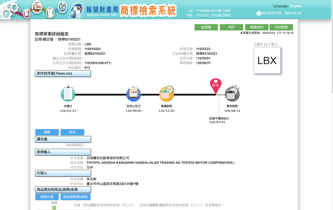Click the green plus icon under 012
The width and height of the screenshot is (333, 210).
click(x=54, y=208)
